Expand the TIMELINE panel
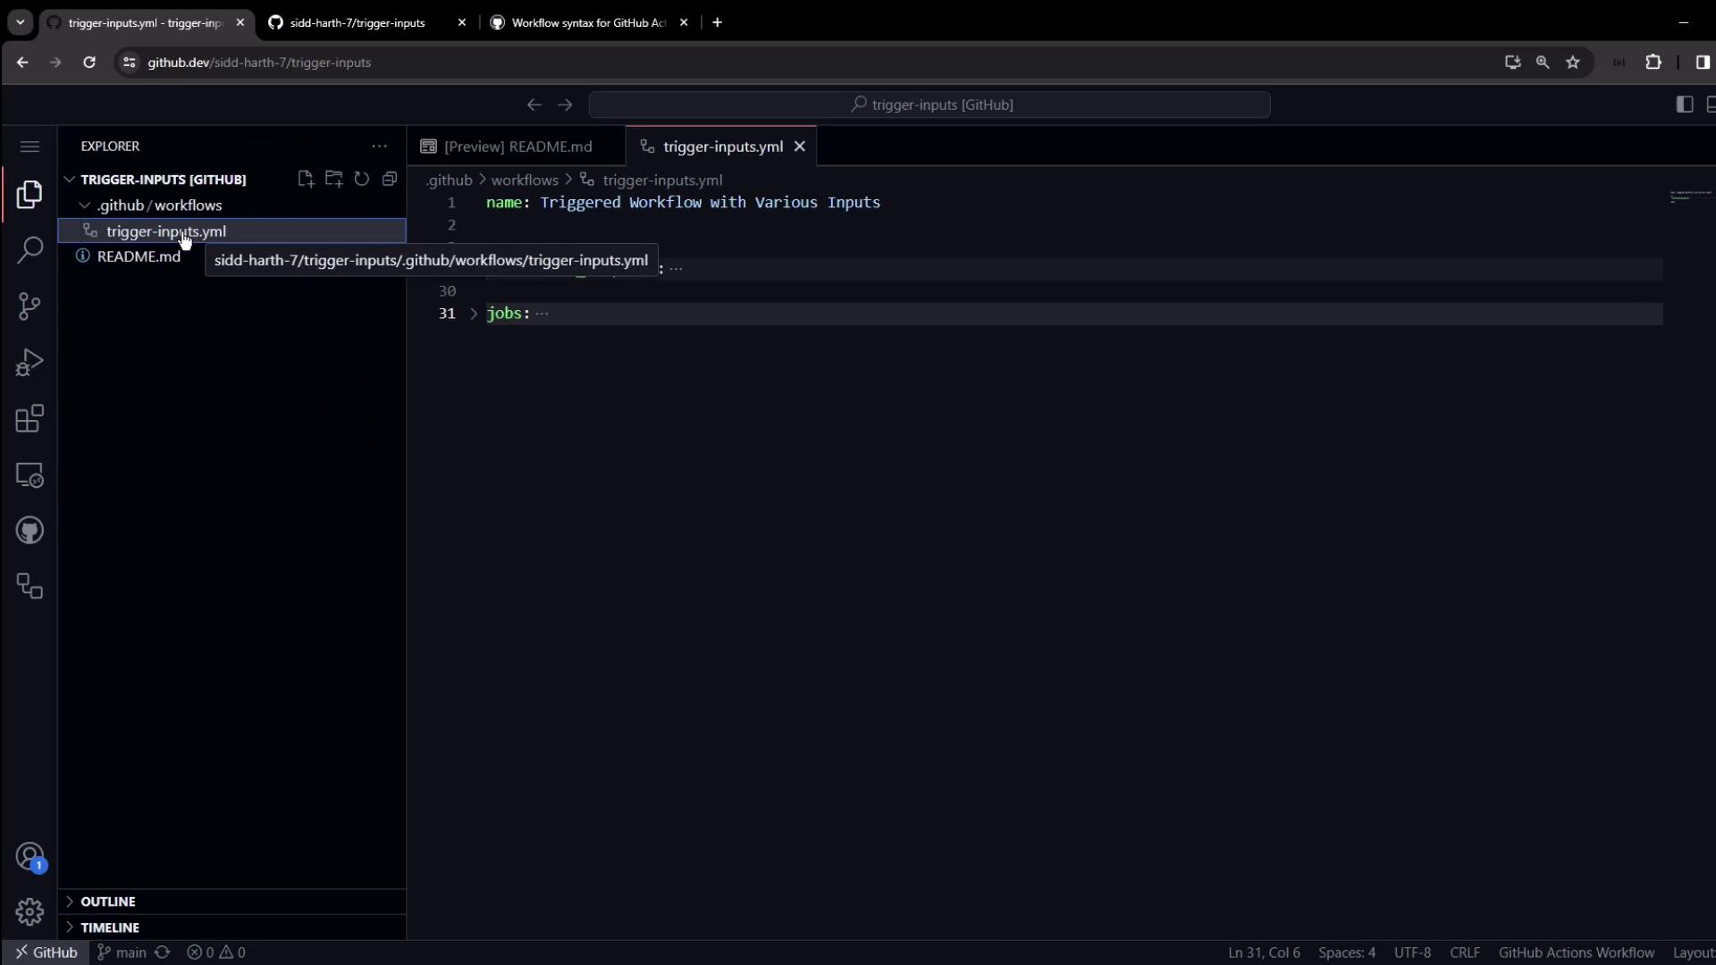The width and height of the screenshot is (1716, 965). coord(109,927)
